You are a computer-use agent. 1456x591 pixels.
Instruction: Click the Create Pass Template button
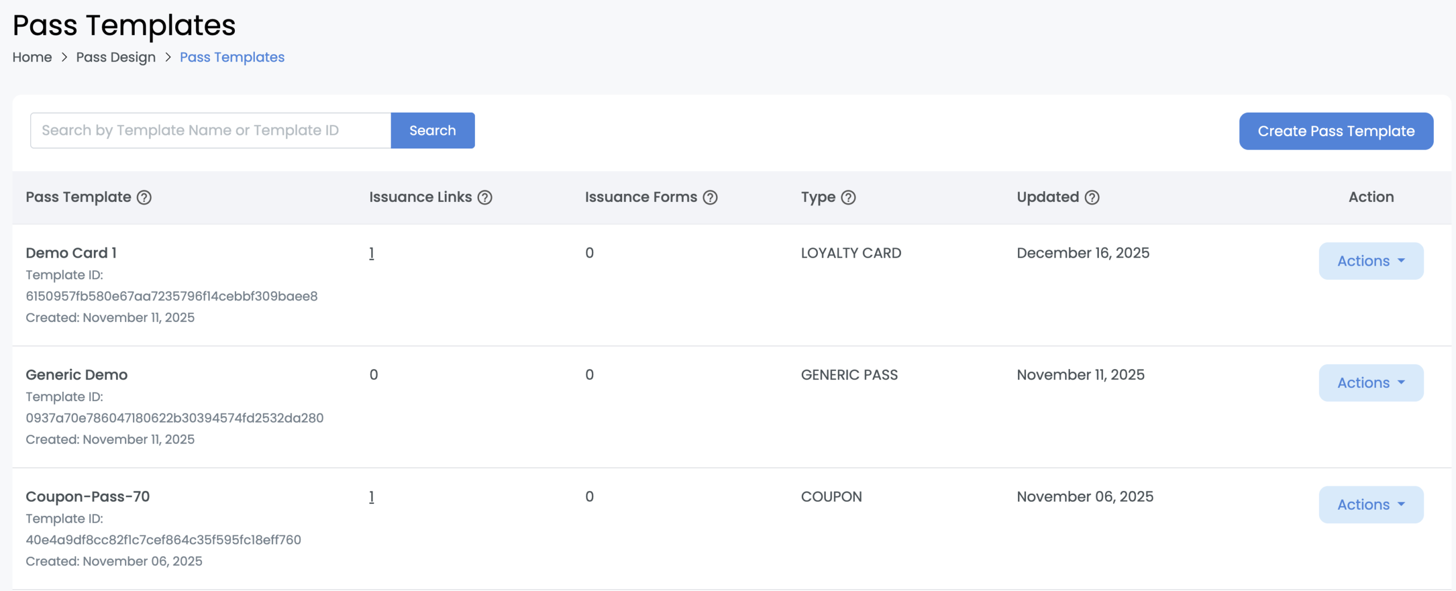coord(1336,131)
